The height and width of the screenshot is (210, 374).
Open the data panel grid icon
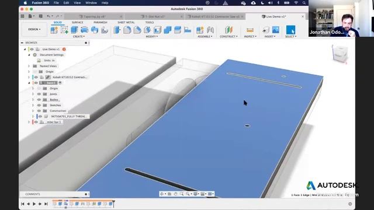22,16
